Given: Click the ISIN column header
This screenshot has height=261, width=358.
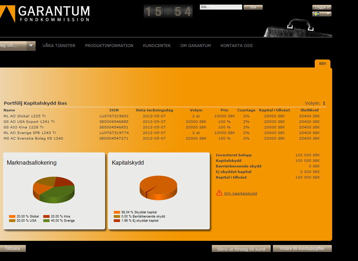Looking at the screenshot, I should pos(114,110).
